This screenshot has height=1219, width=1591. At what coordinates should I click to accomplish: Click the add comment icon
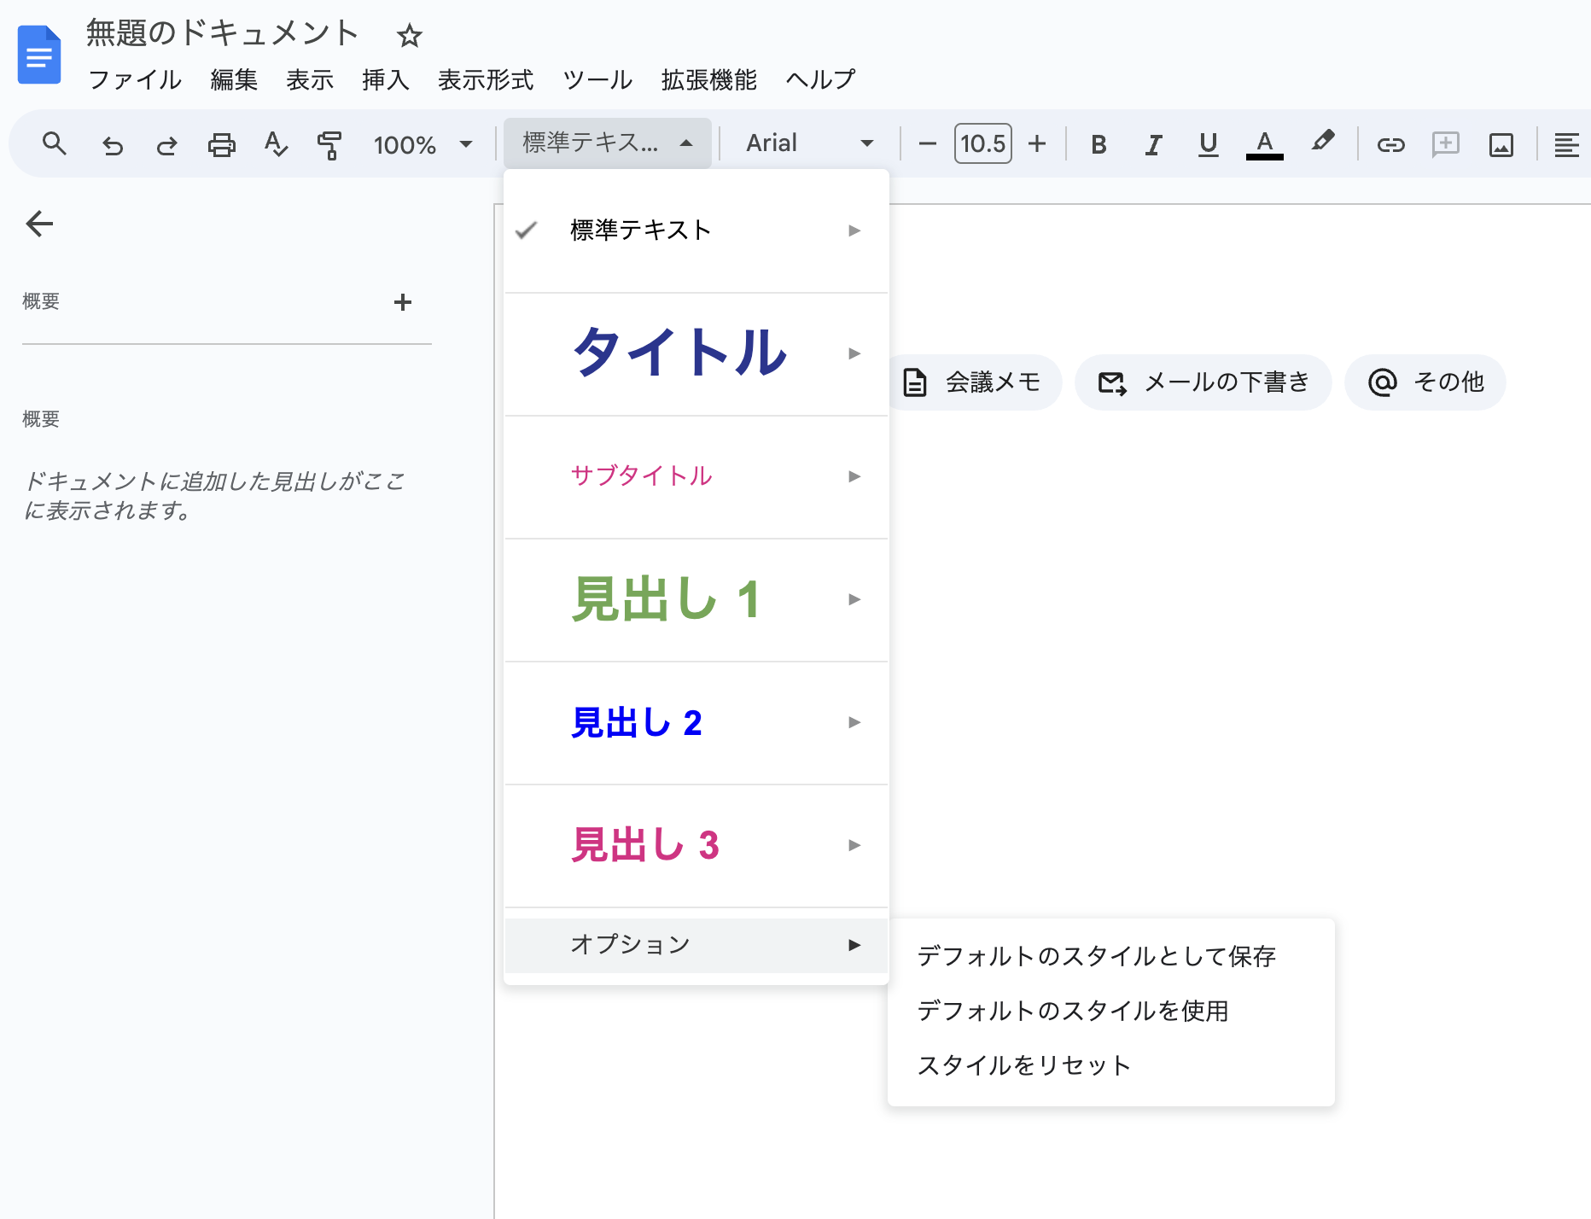1446,143
